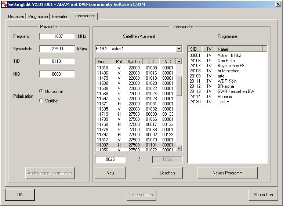Select transponder row 11436

pos(135,73)
